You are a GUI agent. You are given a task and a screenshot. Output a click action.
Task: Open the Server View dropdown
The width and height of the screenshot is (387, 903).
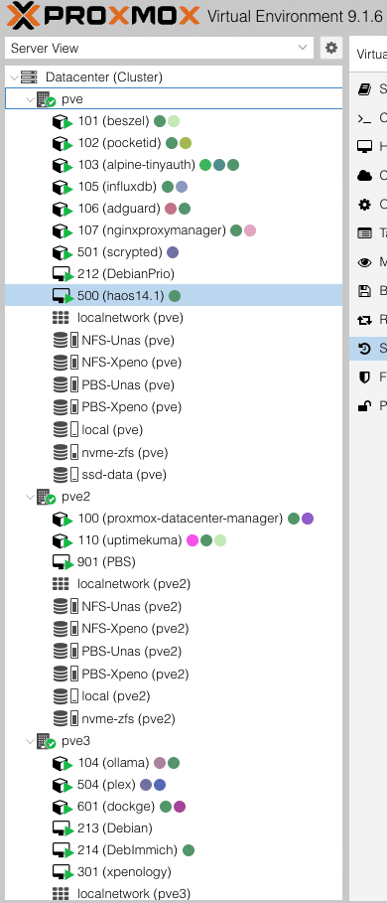(160, 48)
